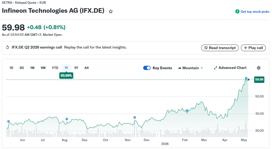Image resolution: width=272 pixels, height=149 pixels.
Task: Click the Read transcript button
Action: (220, 48)
